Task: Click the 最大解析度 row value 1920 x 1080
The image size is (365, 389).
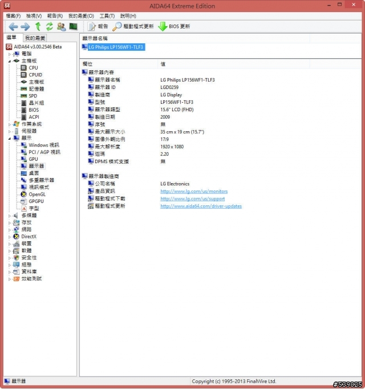Action: (x=172, y=147)
